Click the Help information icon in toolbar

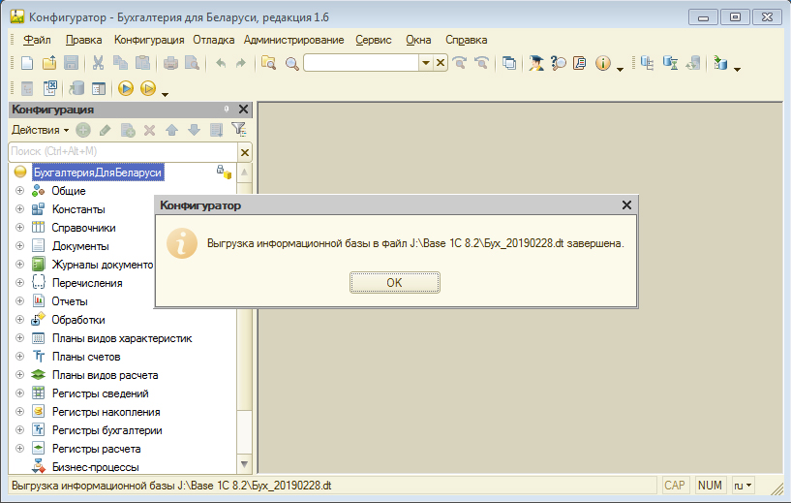pos(602,63)
